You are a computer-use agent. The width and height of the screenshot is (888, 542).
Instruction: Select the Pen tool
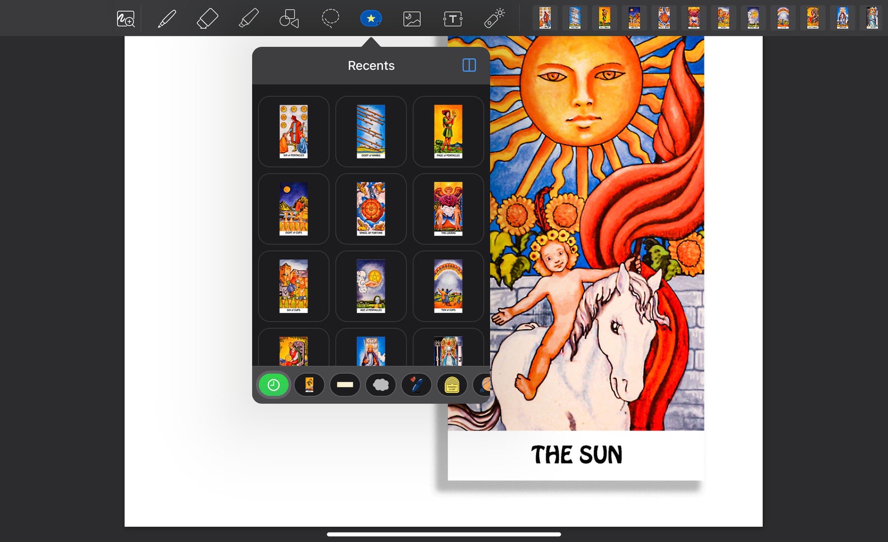point(167,18)
